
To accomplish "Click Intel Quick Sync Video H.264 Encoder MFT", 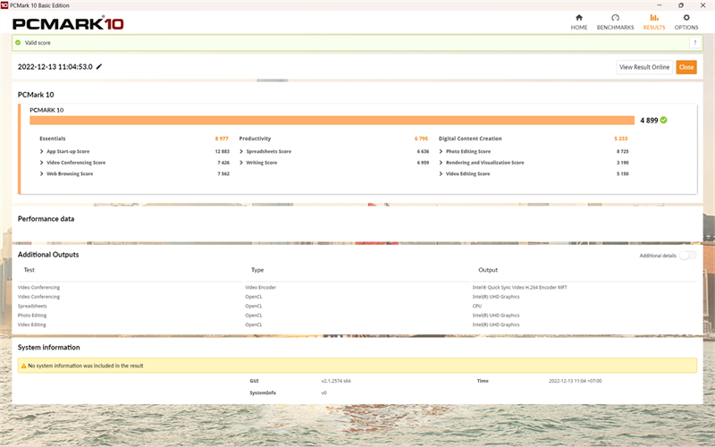I will coord(519,287).
